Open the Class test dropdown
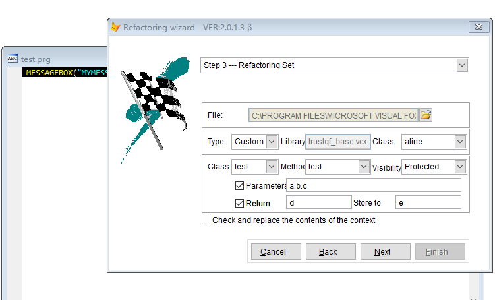The width and height of the screenshot is (495, 300). [272, 166]
